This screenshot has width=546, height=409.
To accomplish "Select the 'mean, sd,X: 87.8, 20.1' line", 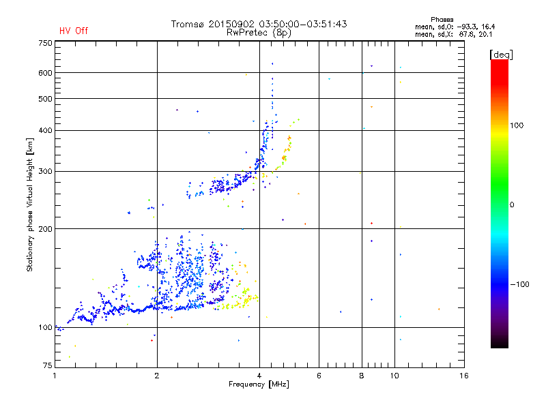I will 453,35.
